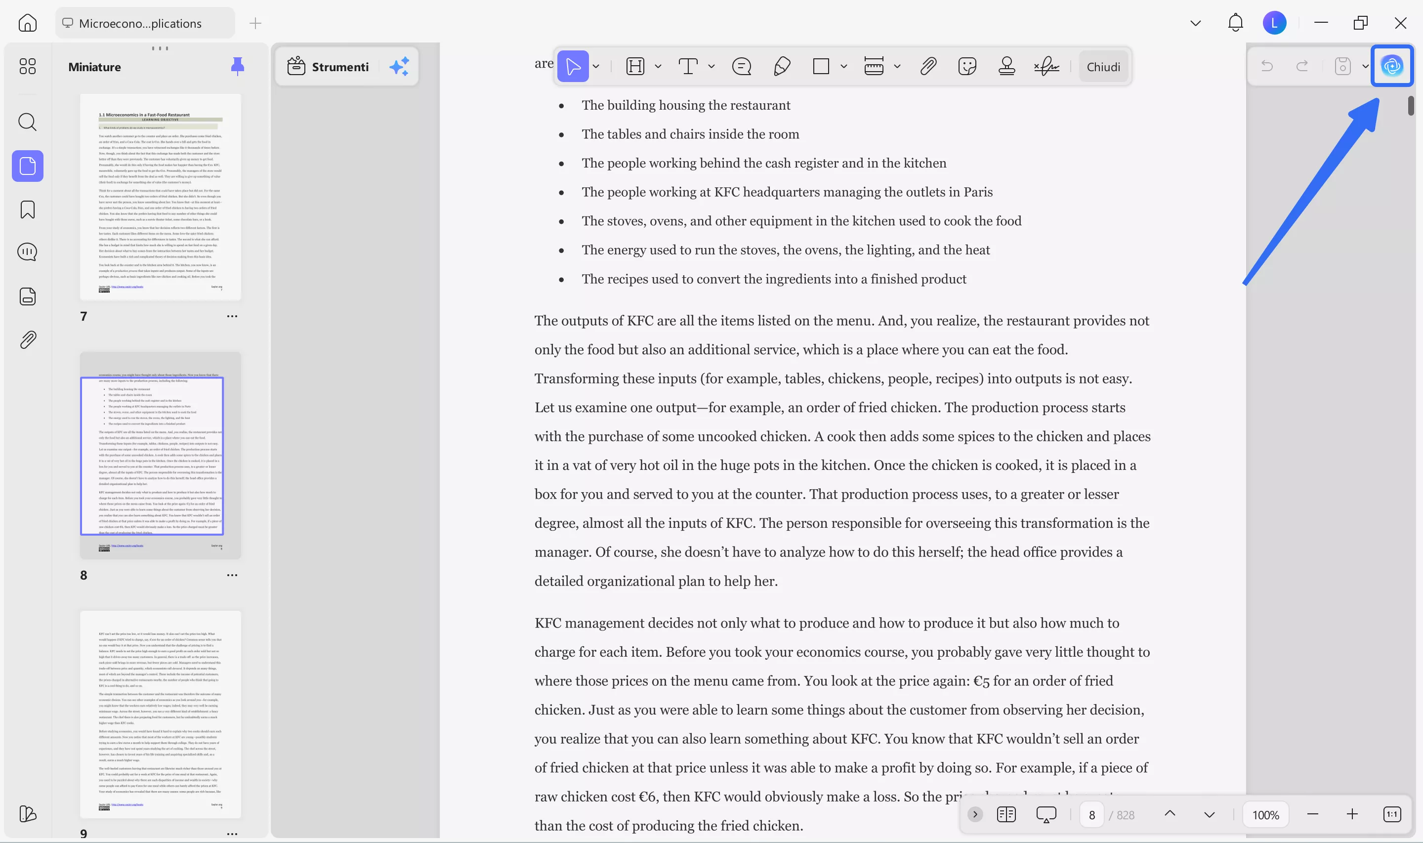Expand the cursor tool dropdown arrow
The width and height of the screenshot is (1423, 843).
point(596,67)
